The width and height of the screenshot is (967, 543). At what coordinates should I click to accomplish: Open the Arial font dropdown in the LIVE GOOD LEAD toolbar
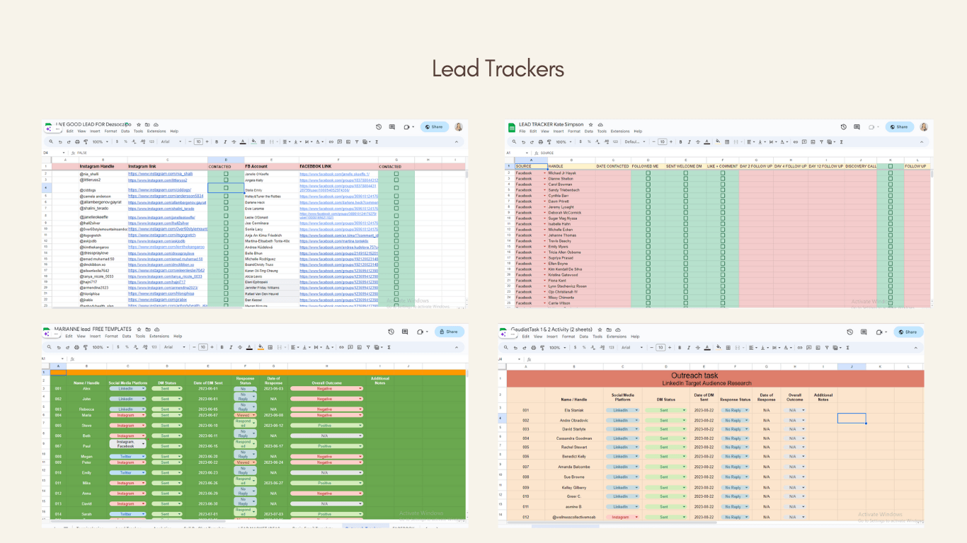tap(171, 141)
